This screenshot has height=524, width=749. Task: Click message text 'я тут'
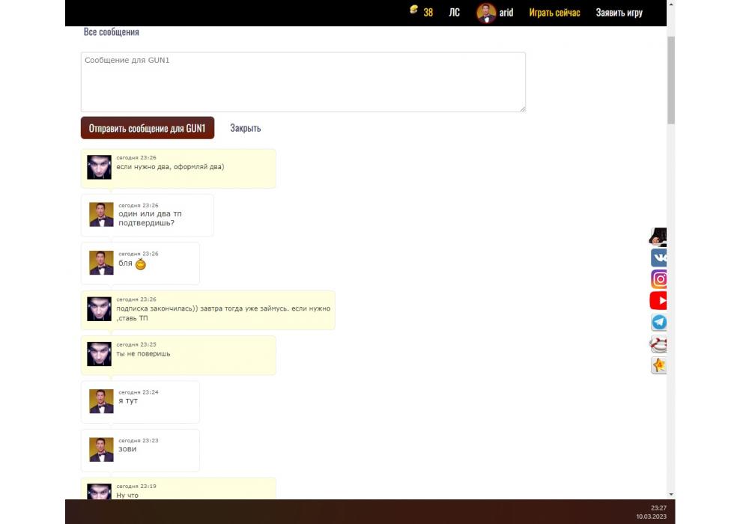tap(128, 401)
